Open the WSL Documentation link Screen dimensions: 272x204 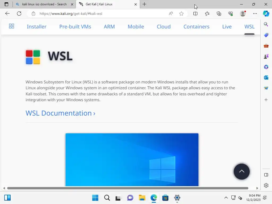coord(60,113)
